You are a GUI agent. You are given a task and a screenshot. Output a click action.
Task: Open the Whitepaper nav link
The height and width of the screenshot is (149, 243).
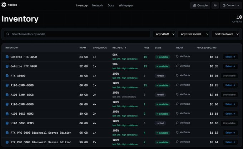click(x=126, y=5)
